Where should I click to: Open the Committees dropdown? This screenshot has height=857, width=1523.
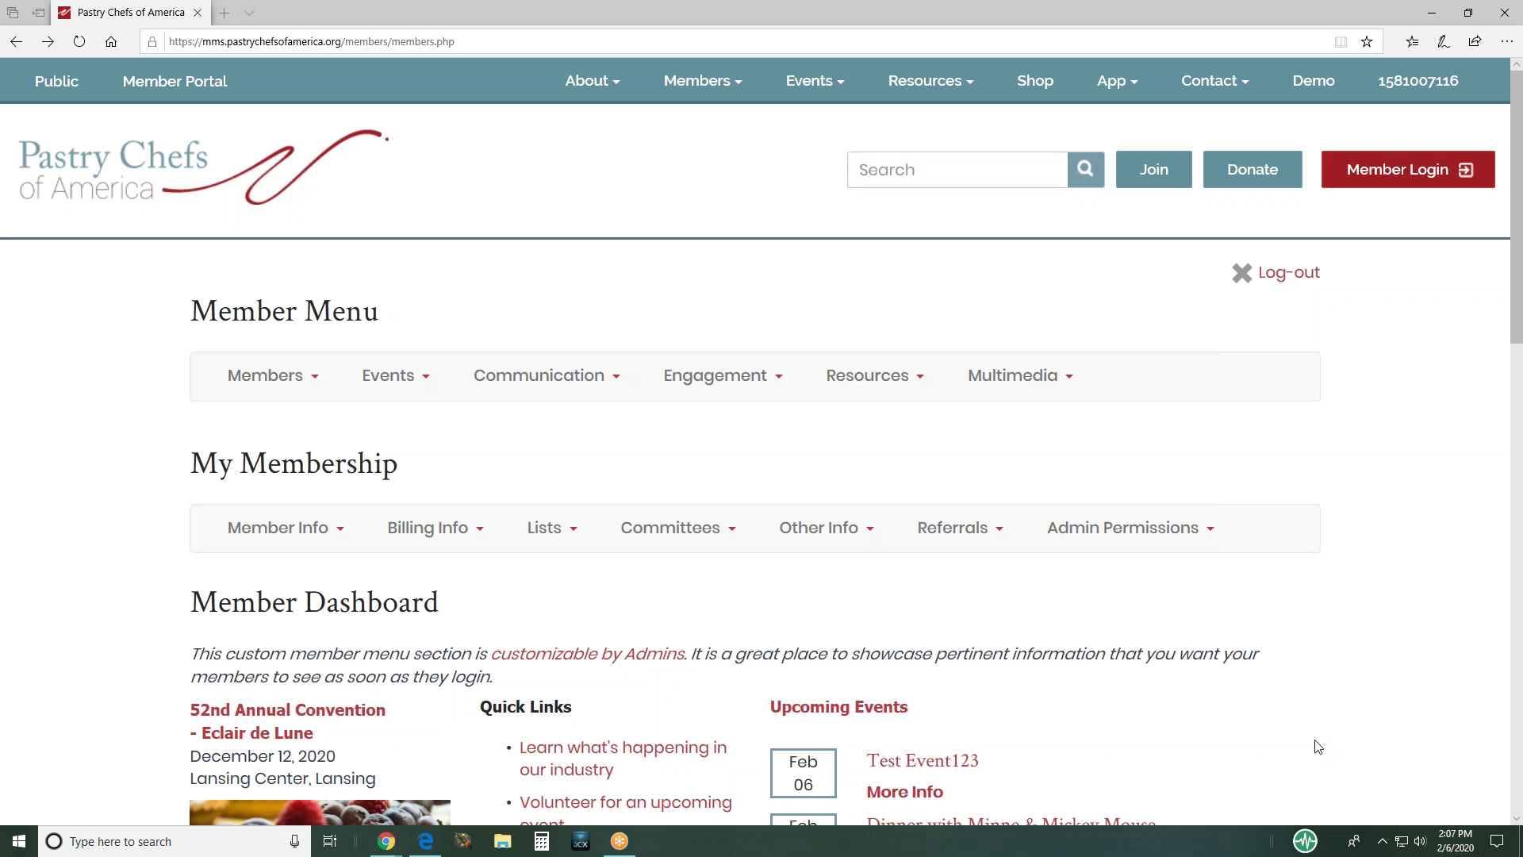coord(678,528)
